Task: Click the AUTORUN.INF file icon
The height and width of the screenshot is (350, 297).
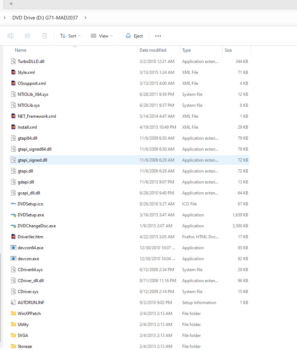Action: (x=13, y=303)
